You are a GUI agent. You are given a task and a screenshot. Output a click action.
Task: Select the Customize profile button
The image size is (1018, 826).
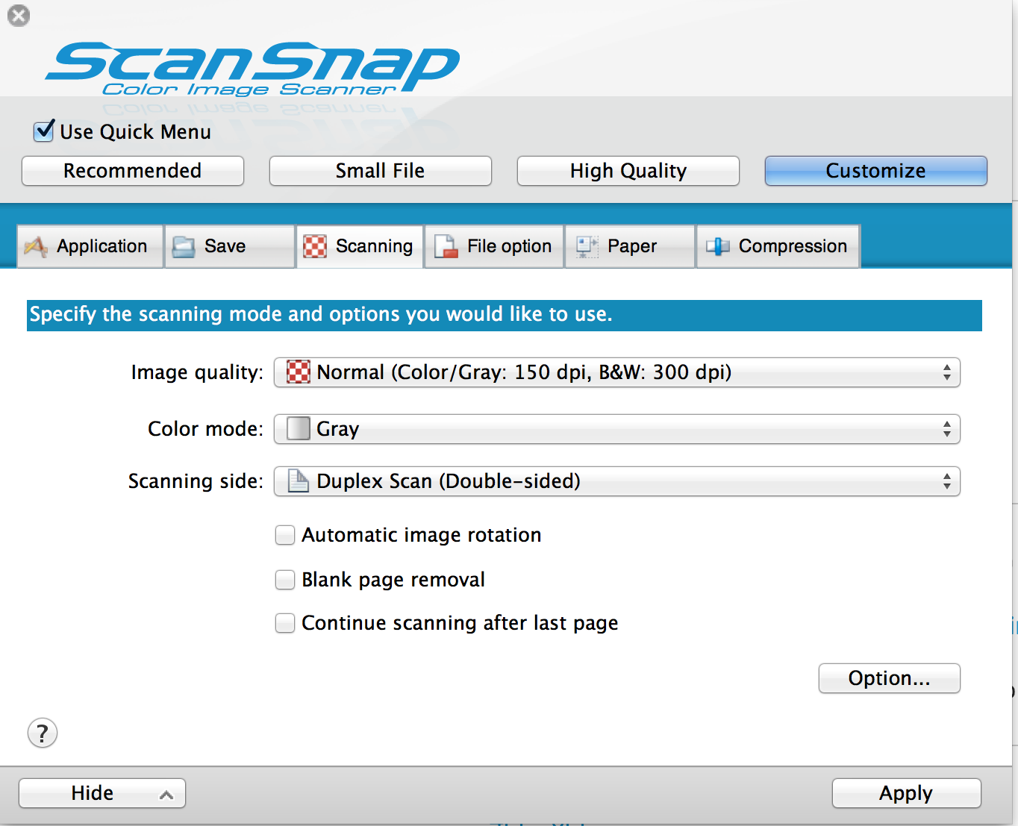876,171
